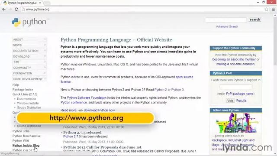The image size is (277, 156).
Task: Open the Python Jobs link
Action: pyautogui.click(x=21, y=131)
